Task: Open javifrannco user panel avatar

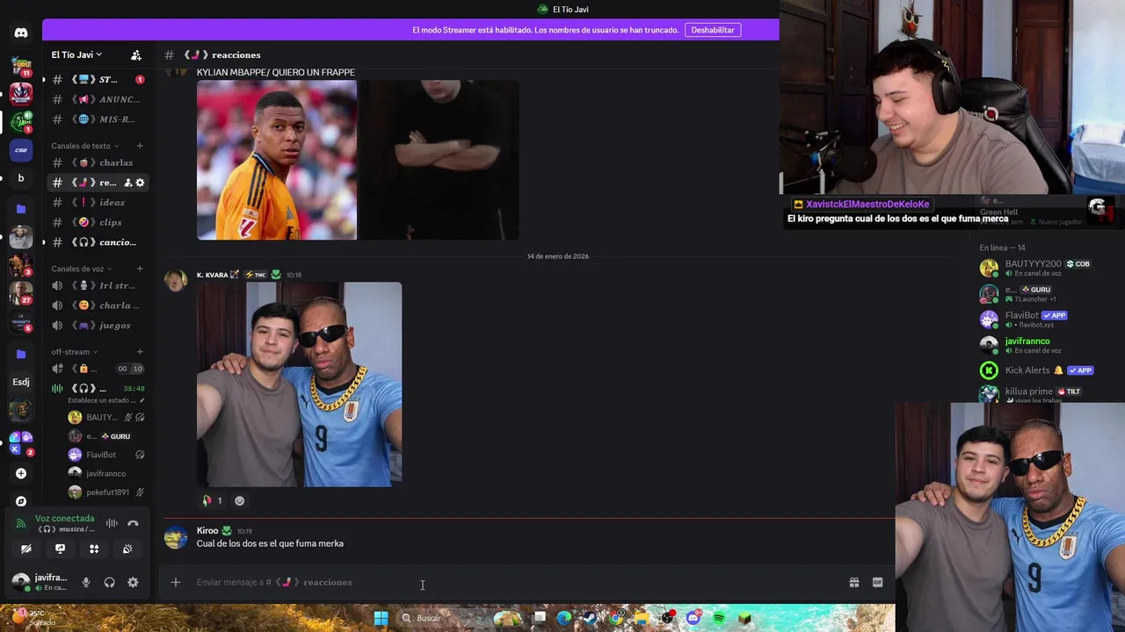Action: [x=21, y=582]
